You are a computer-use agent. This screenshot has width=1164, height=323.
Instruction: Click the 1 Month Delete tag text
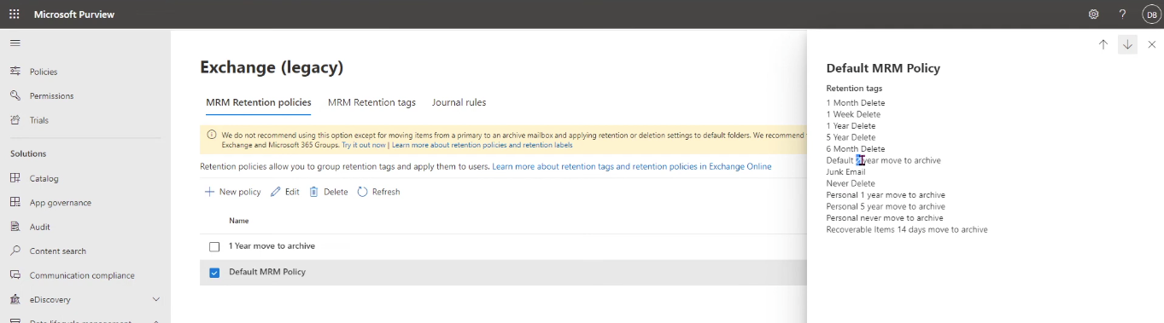click(x=856, y=103)
